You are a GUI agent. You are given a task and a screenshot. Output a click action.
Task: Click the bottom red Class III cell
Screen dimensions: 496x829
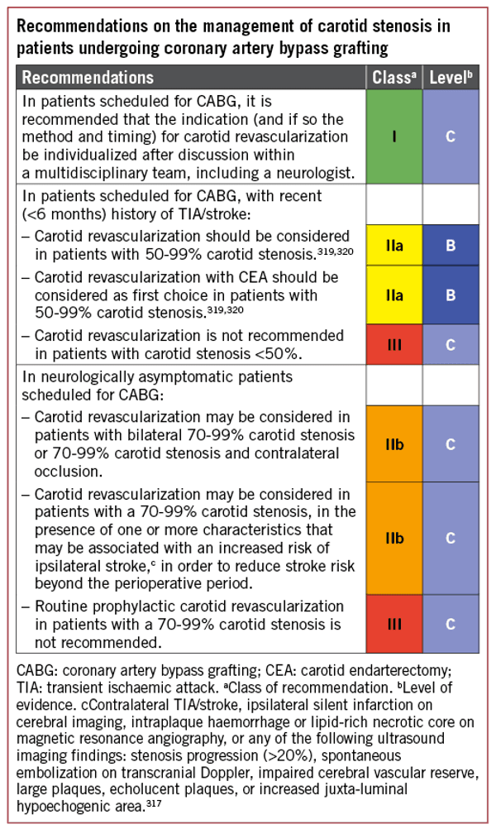tap(394, 624)
